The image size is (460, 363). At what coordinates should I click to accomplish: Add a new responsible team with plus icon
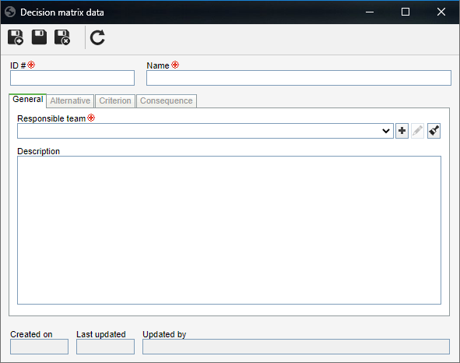[402, 131]
